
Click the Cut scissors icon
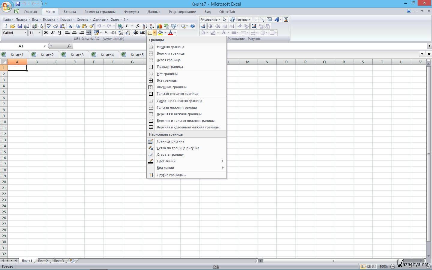(x=70, y=26)
